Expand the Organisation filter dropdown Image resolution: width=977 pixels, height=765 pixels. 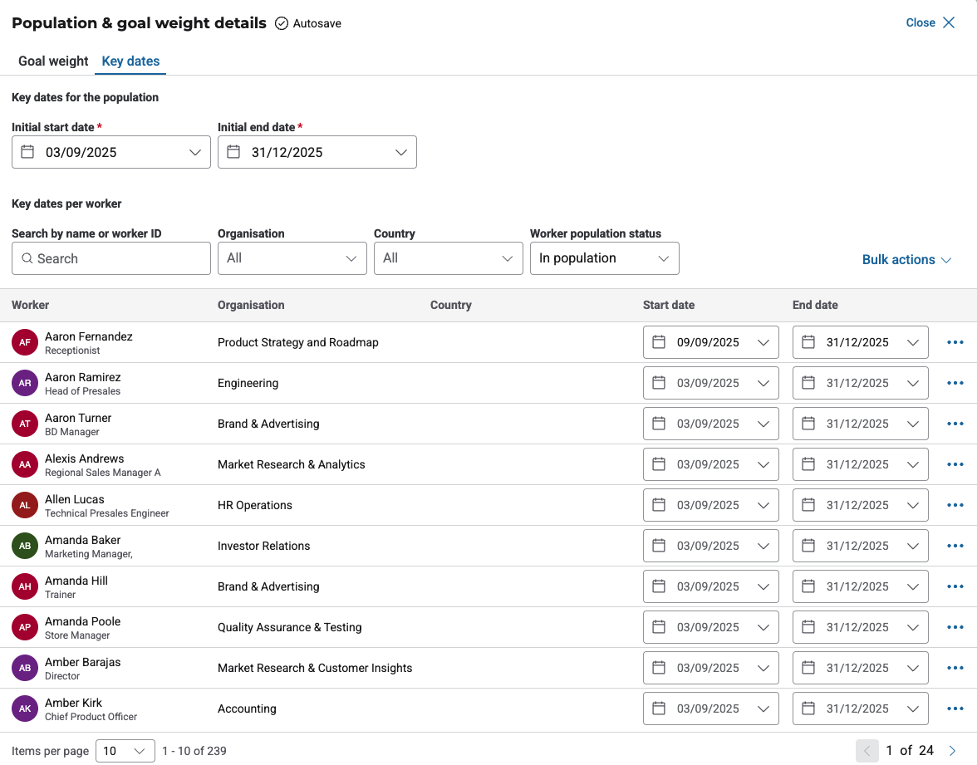(292, 258)
